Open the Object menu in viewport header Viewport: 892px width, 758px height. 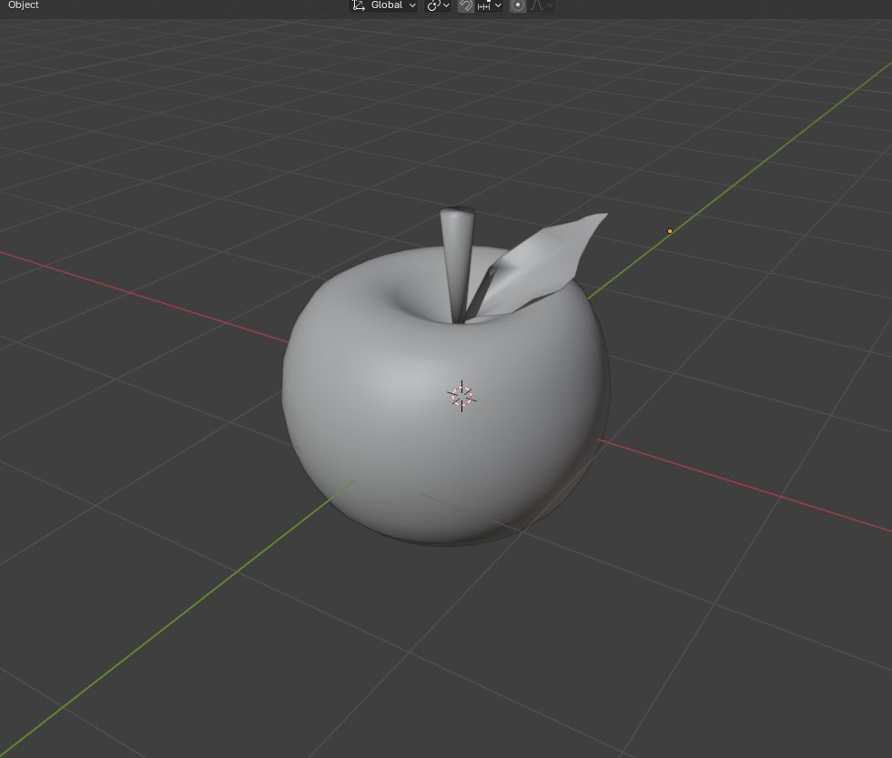(24, 5)
